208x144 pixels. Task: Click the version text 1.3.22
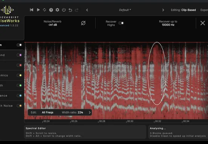pyautogui.click(x=14, y=25)
